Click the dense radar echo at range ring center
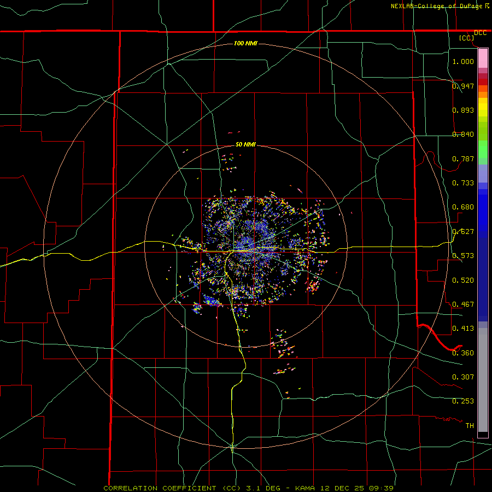The width and height of the screenshot is (492, 492). pos(248,247)
